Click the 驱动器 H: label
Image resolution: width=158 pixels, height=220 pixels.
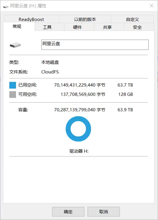(79, 151)
